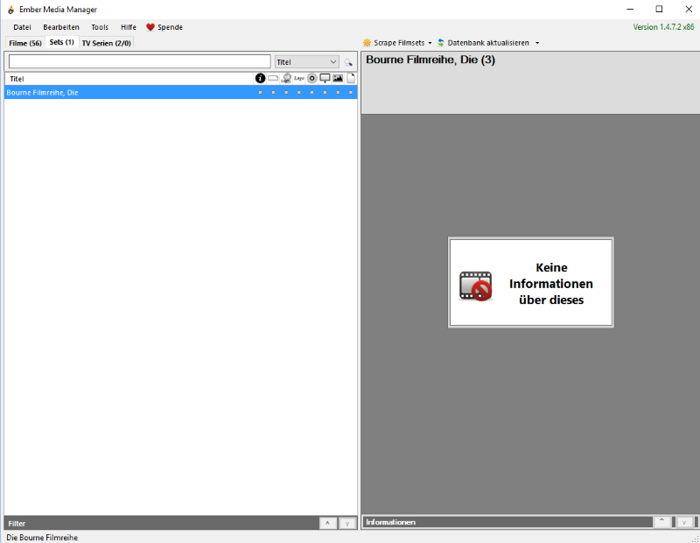700x543 pixels.
Task: Open the Titel search field combo box
Action: [x=307, y=61]
